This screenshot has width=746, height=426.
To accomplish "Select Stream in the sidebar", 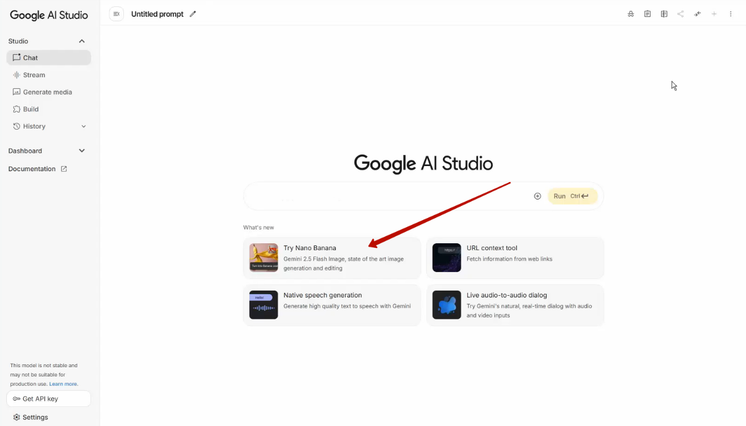I will pos(34,75).
